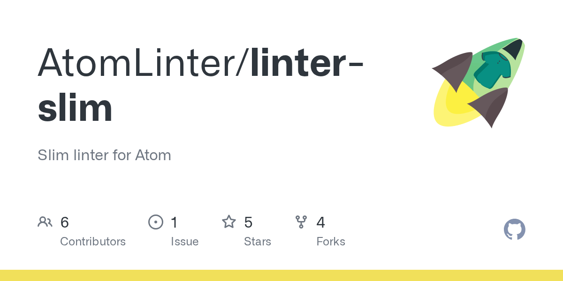The image size is (563, 281).
Task: Click the Contributors people icon
Action: coord(45,222)
